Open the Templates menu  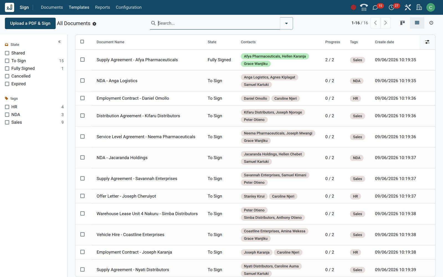[x=79, y=7]
